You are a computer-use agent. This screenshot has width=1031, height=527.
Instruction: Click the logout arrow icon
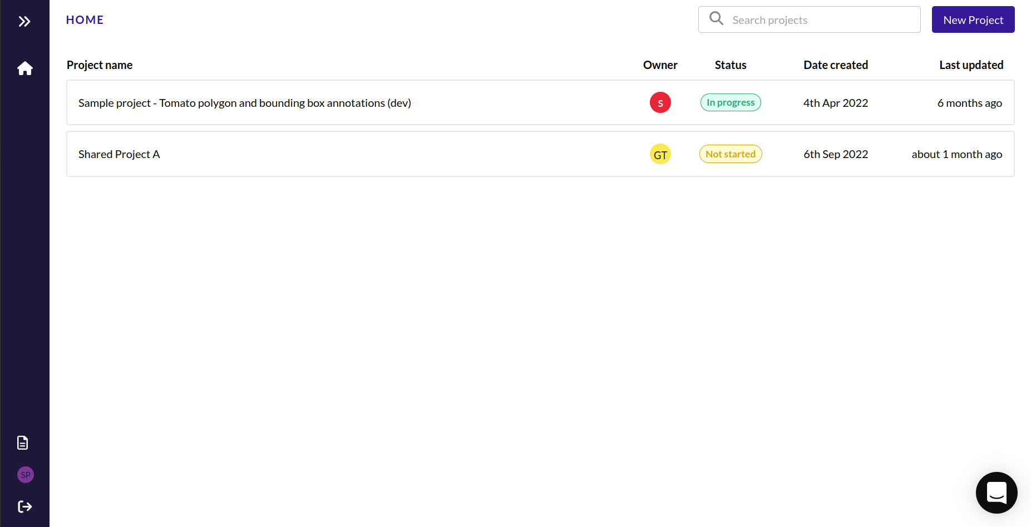(24, 506)
